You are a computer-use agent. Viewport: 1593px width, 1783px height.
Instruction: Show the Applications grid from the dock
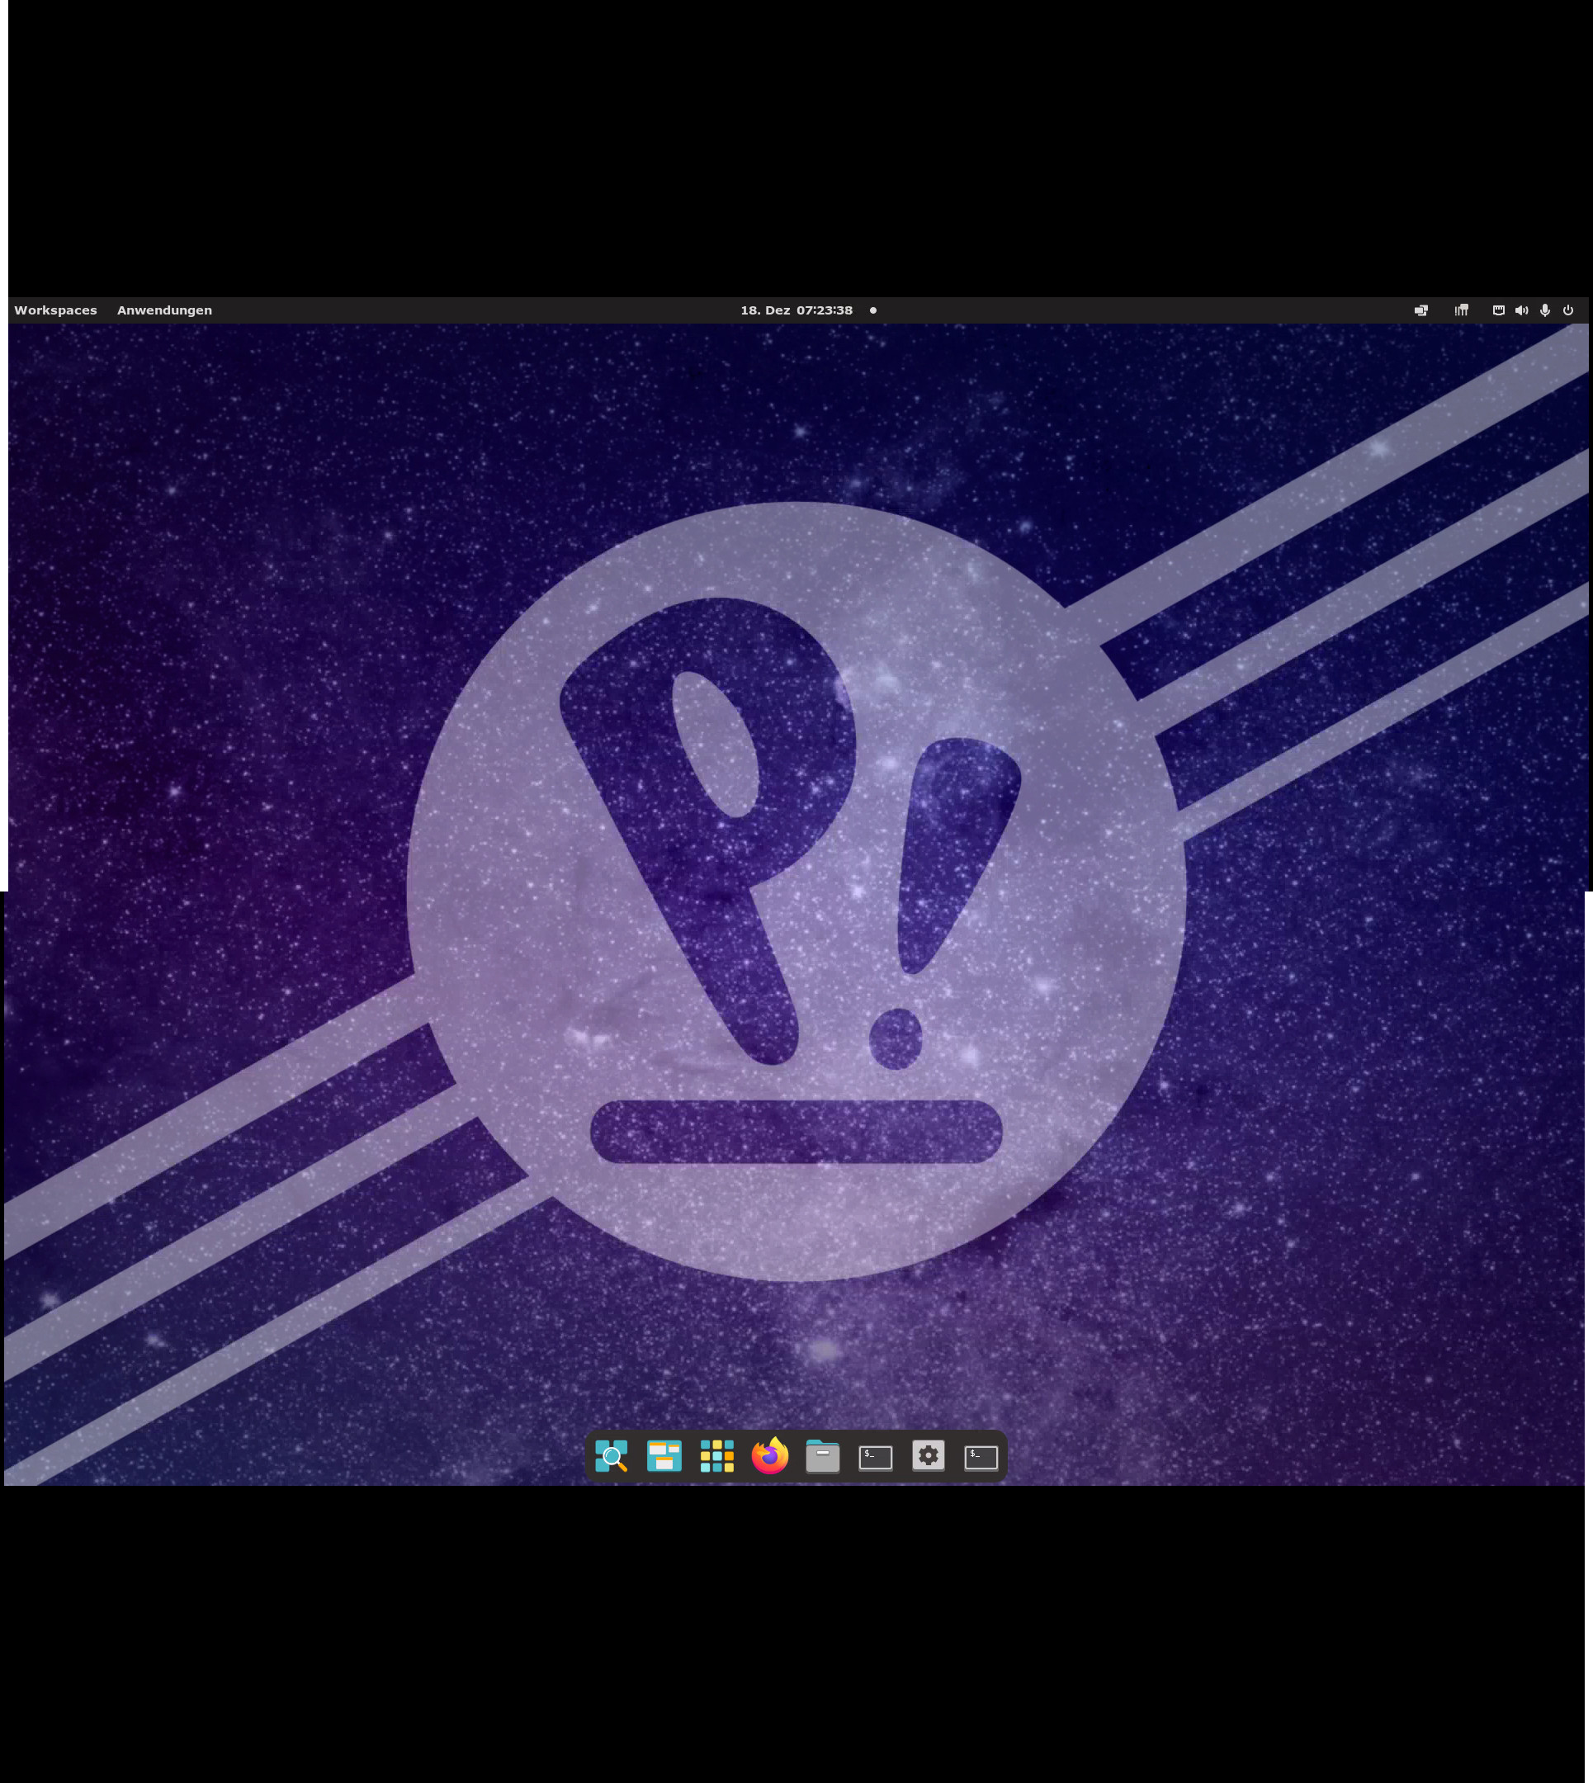716,1455
